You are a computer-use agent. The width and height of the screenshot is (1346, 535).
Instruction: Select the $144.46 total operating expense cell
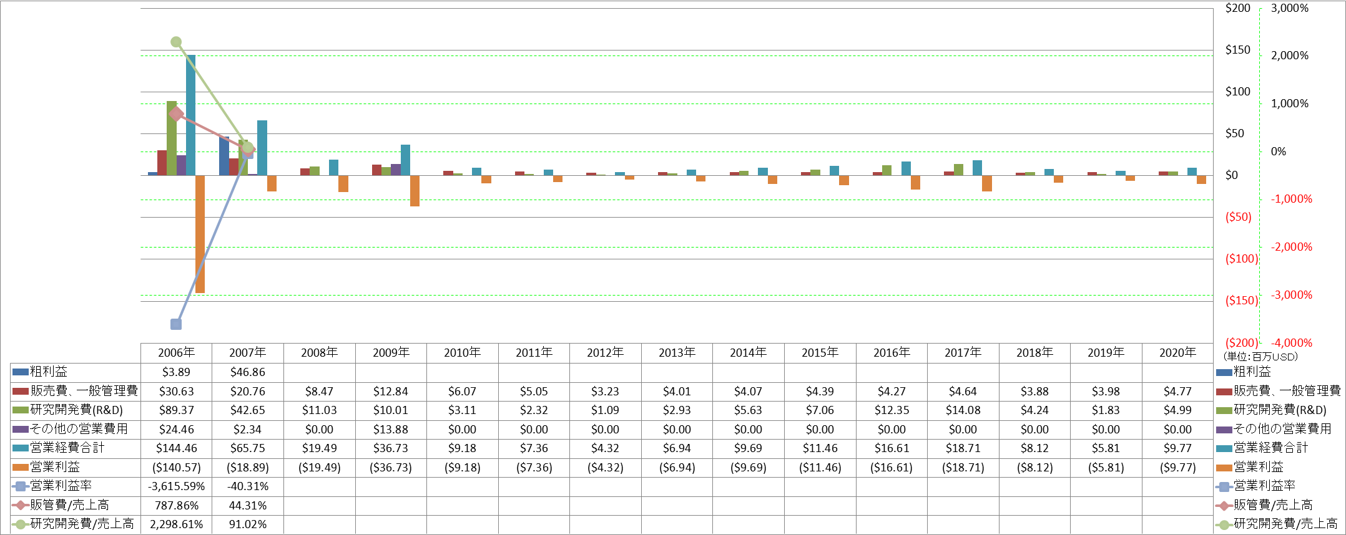tap(176, 448)
